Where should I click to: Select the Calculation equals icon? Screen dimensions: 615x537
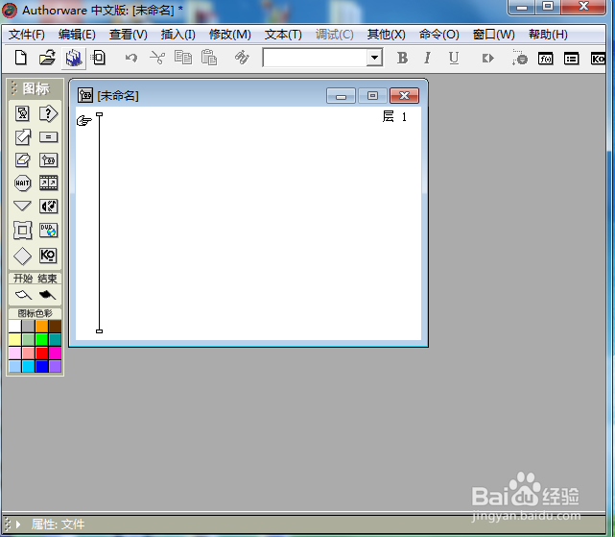[x=48, y=137]
